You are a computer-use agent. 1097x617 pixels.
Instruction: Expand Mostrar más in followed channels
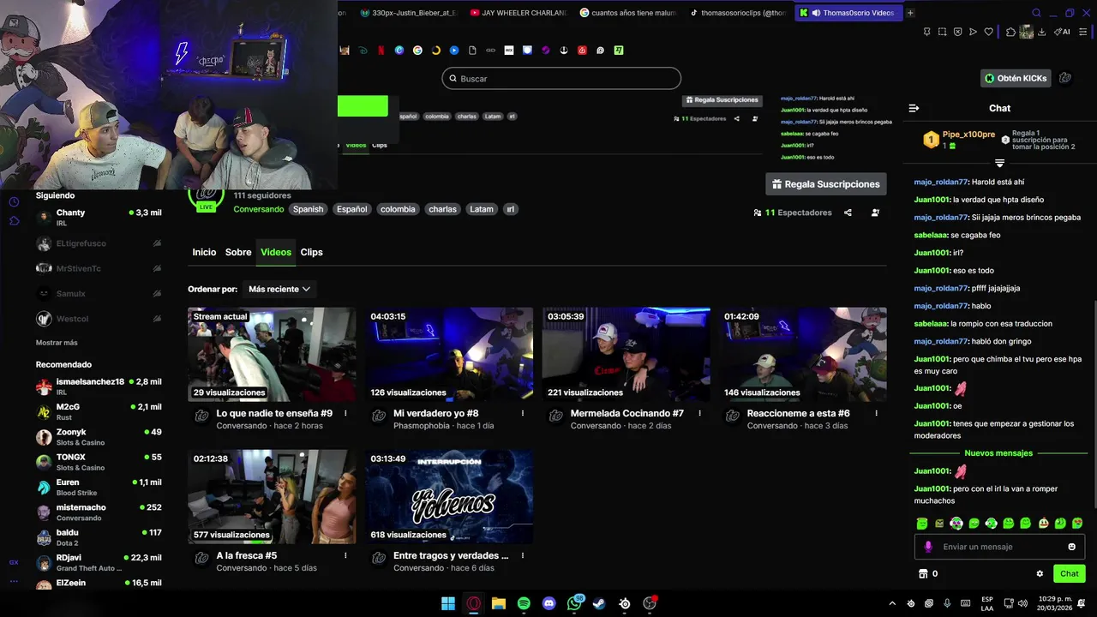click(57, 343)
